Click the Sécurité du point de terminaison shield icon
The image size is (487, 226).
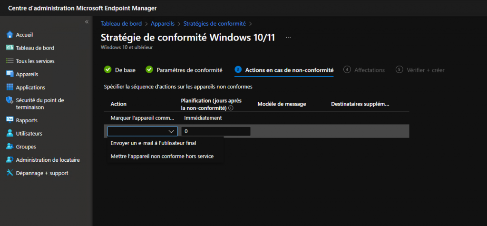point(10,100)
